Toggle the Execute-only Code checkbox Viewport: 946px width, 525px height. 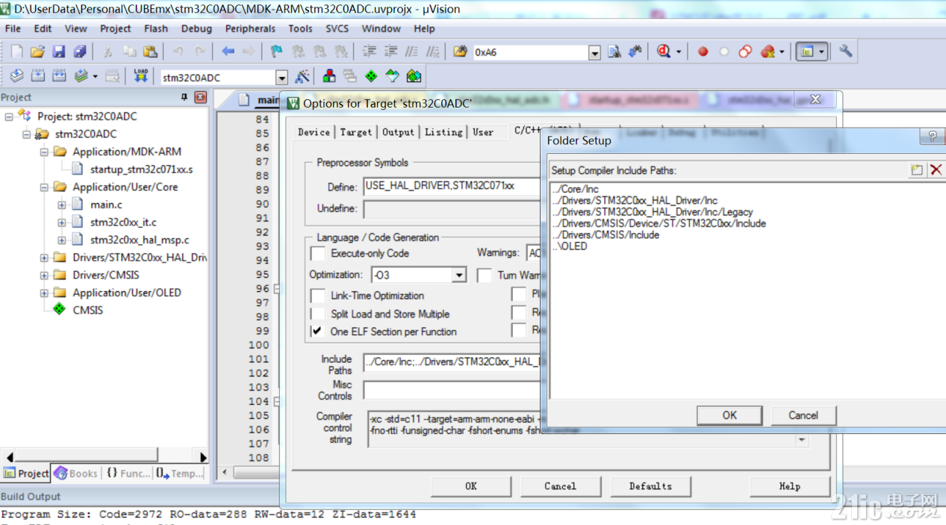318,253
